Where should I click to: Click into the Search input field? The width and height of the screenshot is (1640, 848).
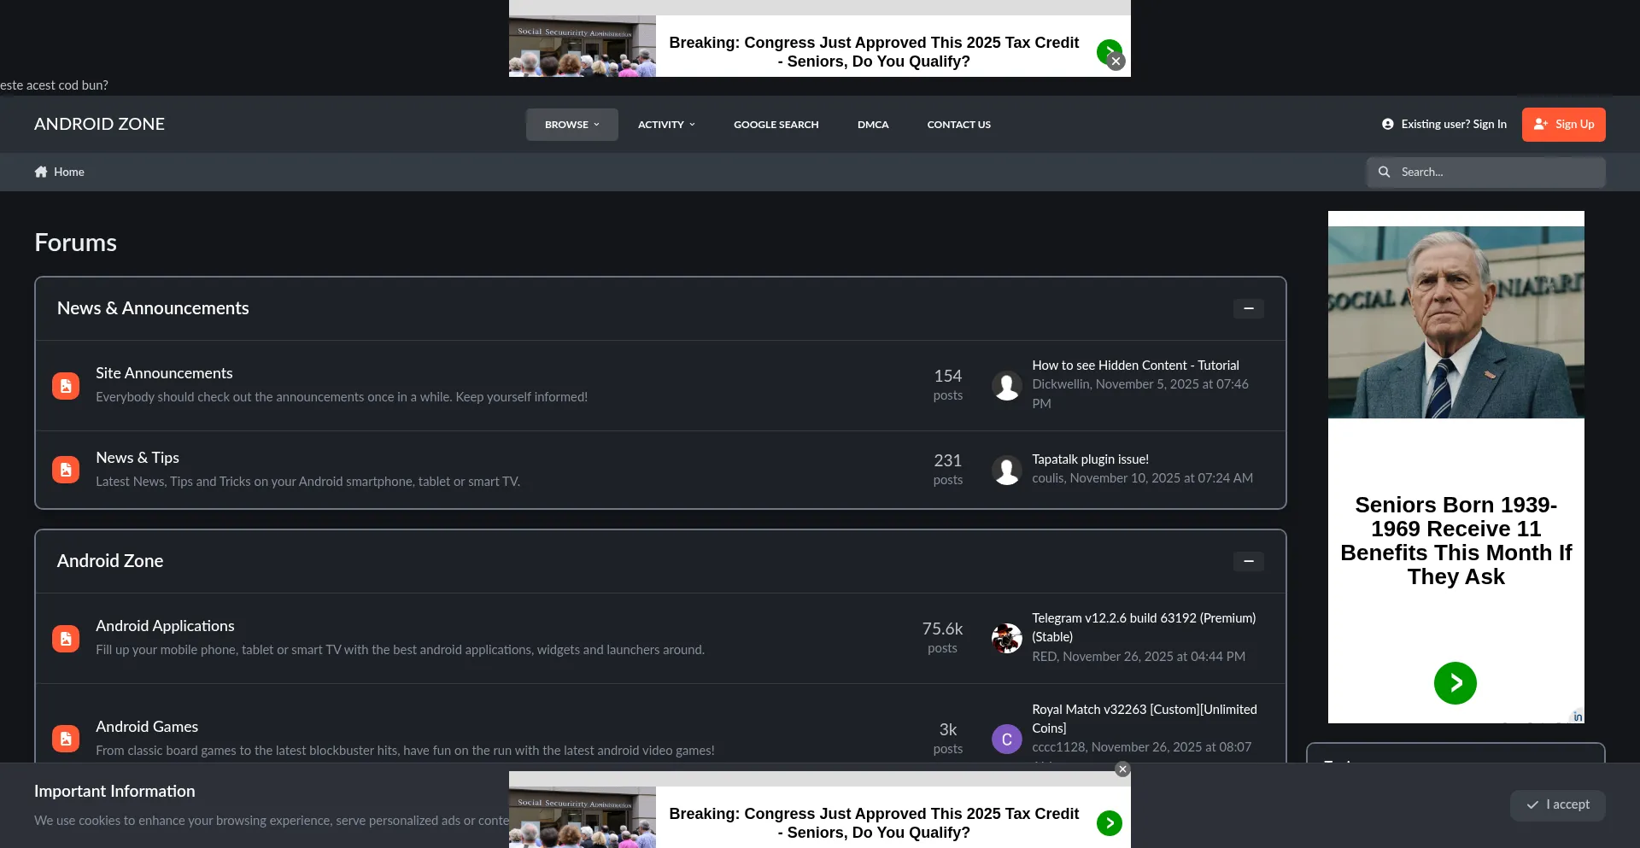tap(1498, 173)
